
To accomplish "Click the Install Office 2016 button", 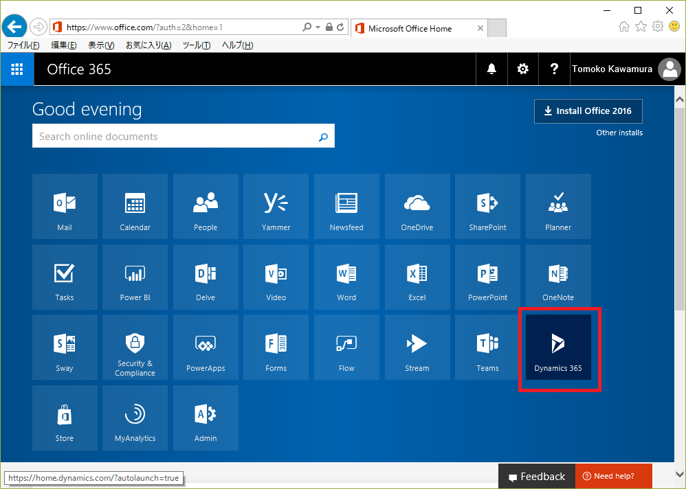I will pyautogui.click(x=588, y=111).
